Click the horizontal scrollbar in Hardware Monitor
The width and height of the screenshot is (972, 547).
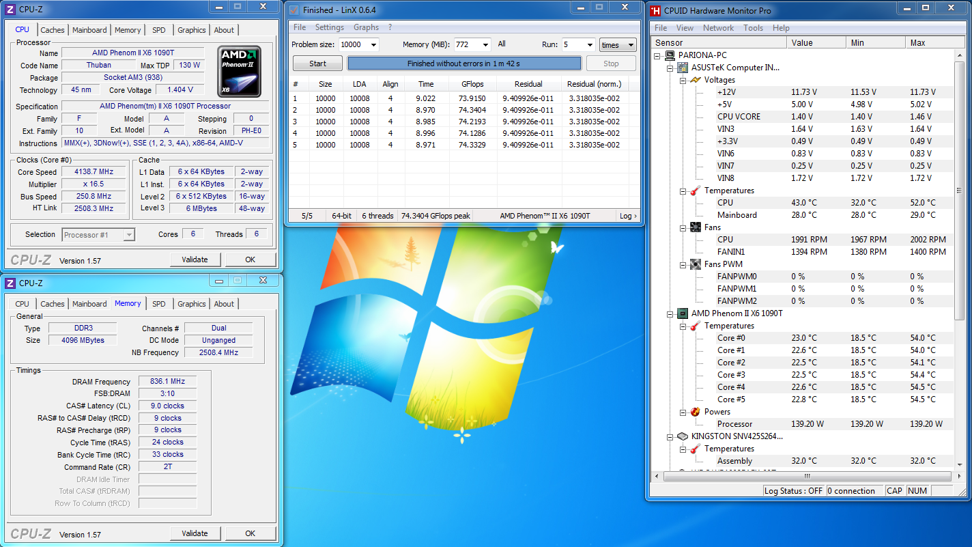tap(805, 476)
